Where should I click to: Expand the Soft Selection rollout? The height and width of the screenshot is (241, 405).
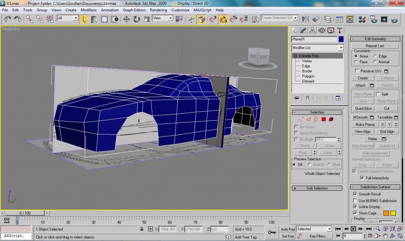click(317, 188)
